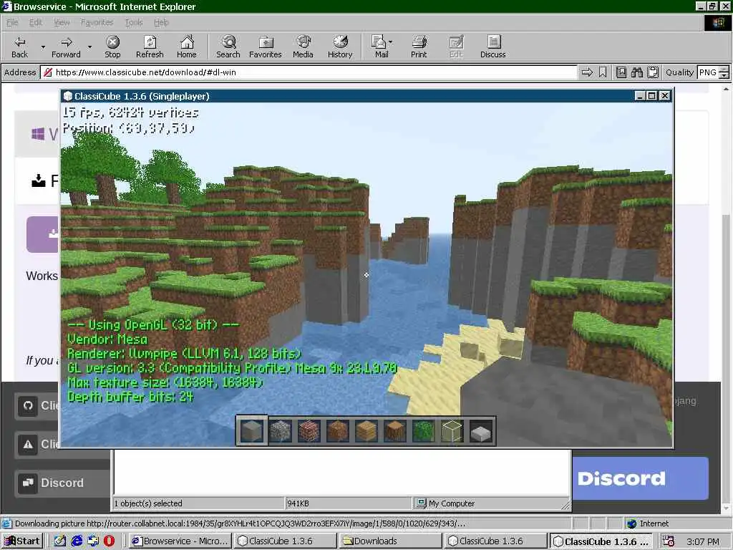Click the page scrollbar down arrow

click(x=726, y=508)
